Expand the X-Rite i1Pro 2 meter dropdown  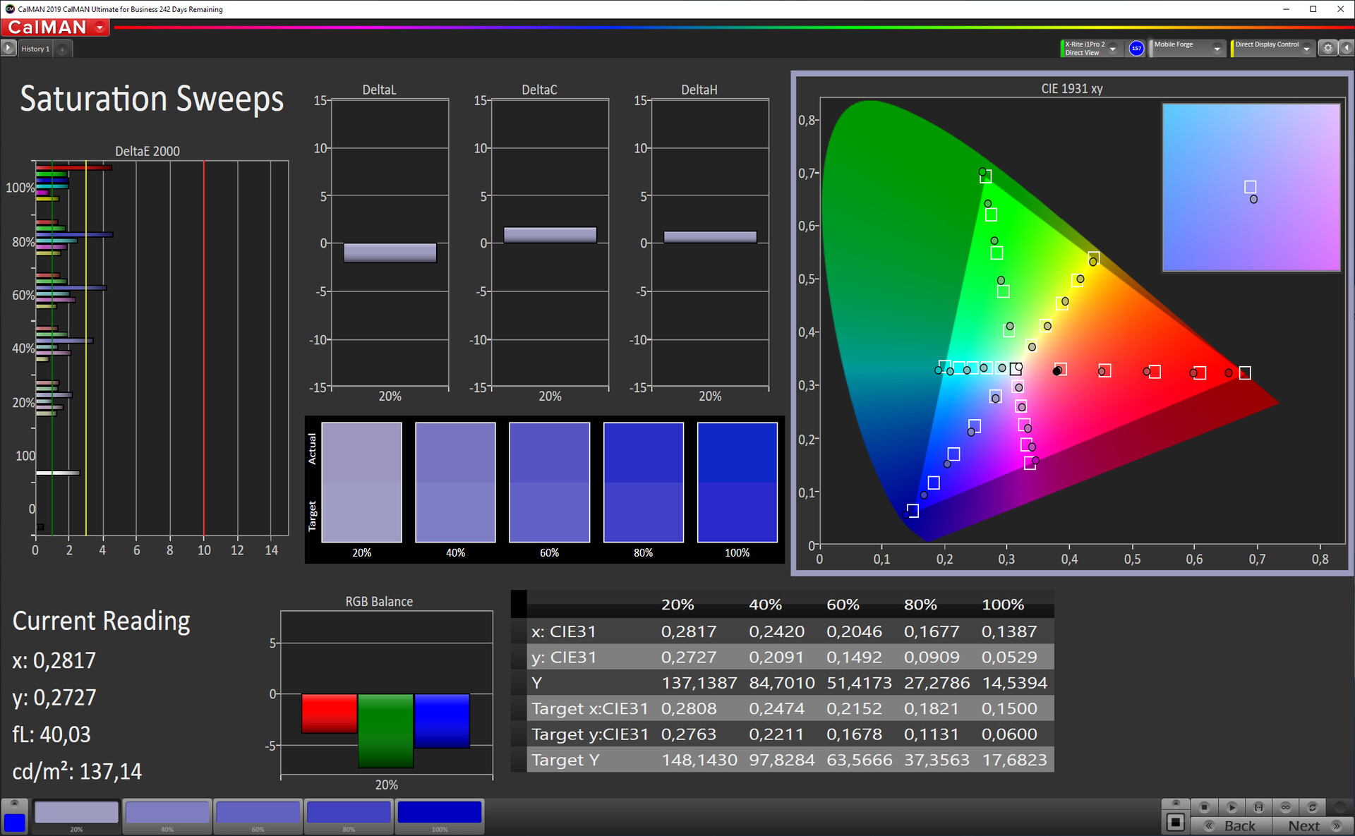coord(1113,49)
